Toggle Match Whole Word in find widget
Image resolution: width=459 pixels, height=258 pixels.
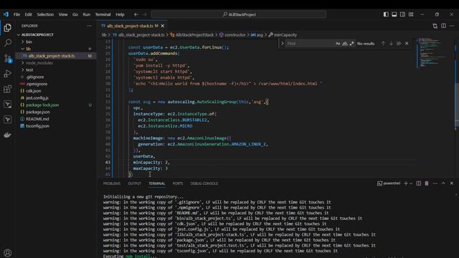pos(345,43)
